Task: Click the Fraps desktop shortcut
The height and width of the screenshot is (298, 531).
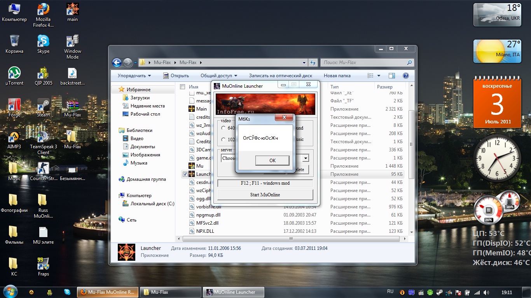Action: [43, 264]
